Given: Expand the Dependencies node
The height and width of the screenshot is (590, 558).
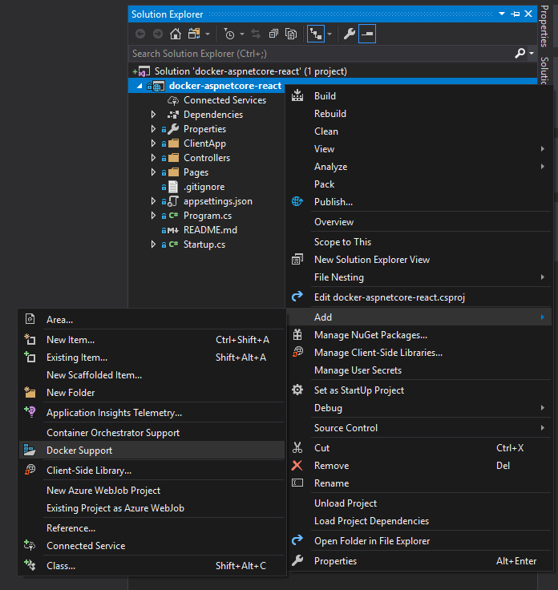Looking at the screenshot, I should point(153,115).
